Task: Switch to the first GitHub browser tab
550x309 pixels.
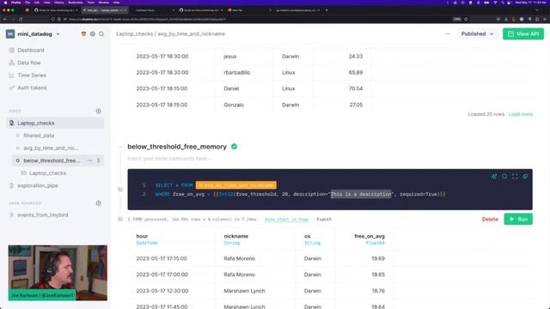Action: [56, 10]
